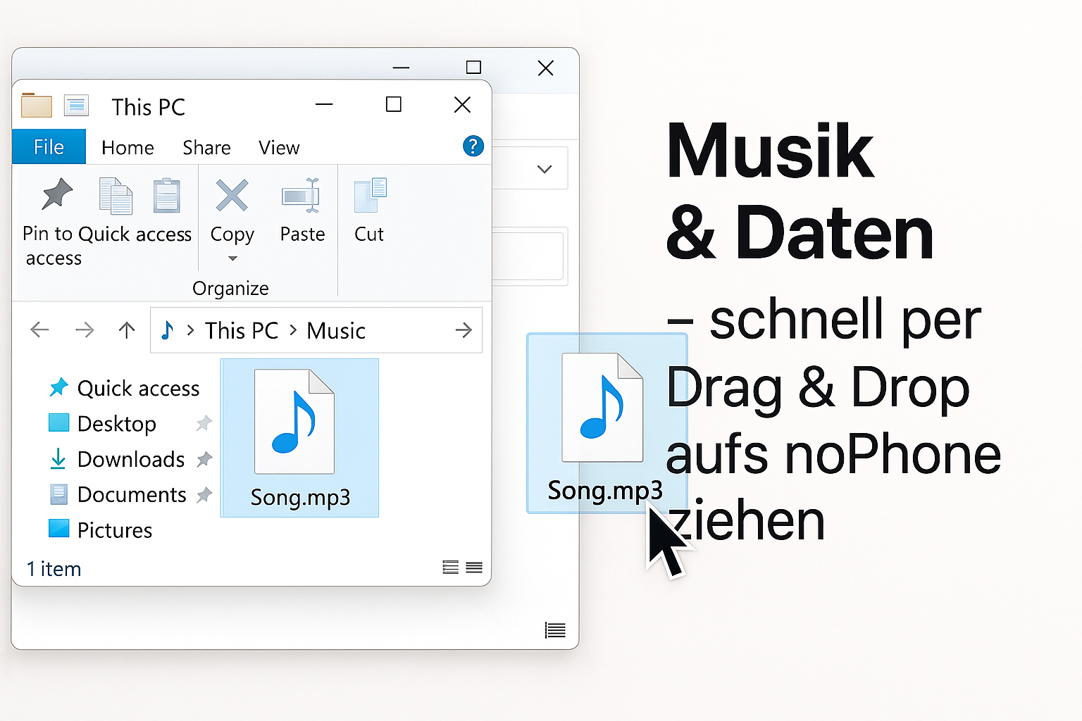Open the File tab

click(x=49, y=147)
